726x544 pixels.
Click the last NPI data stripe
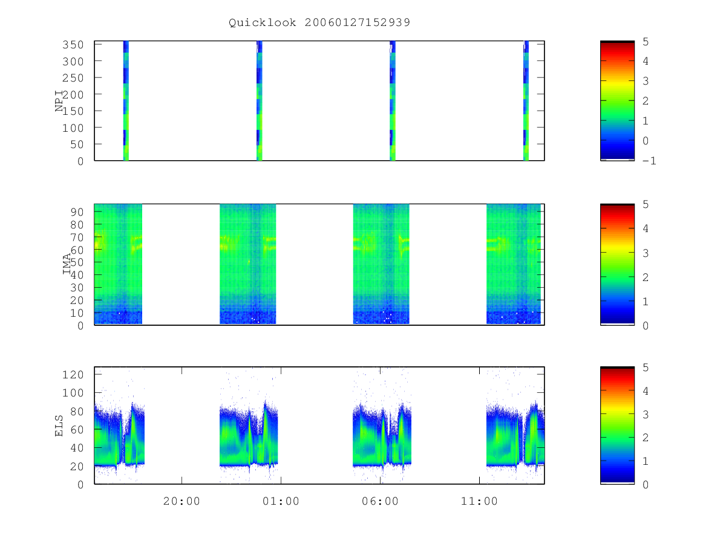[x=526, y=101]
